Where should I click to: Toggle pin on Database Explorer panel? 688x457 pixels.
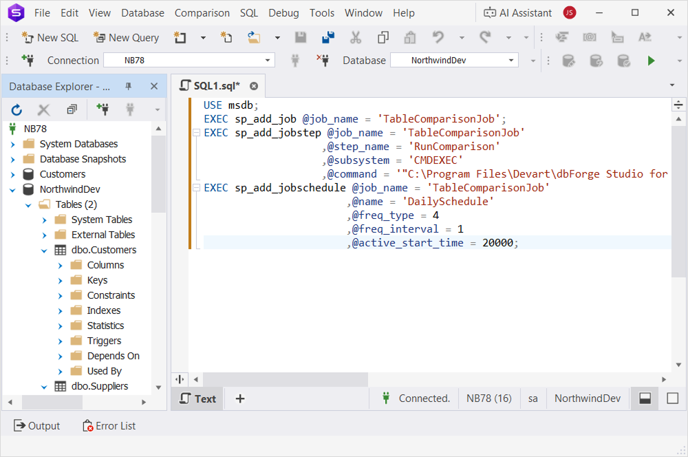128,87
